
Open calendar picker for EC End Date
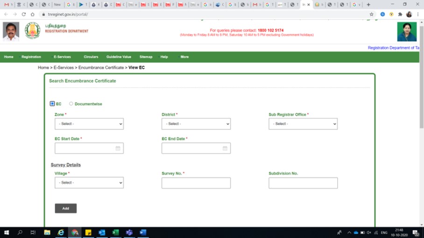[x=225, y=148]
